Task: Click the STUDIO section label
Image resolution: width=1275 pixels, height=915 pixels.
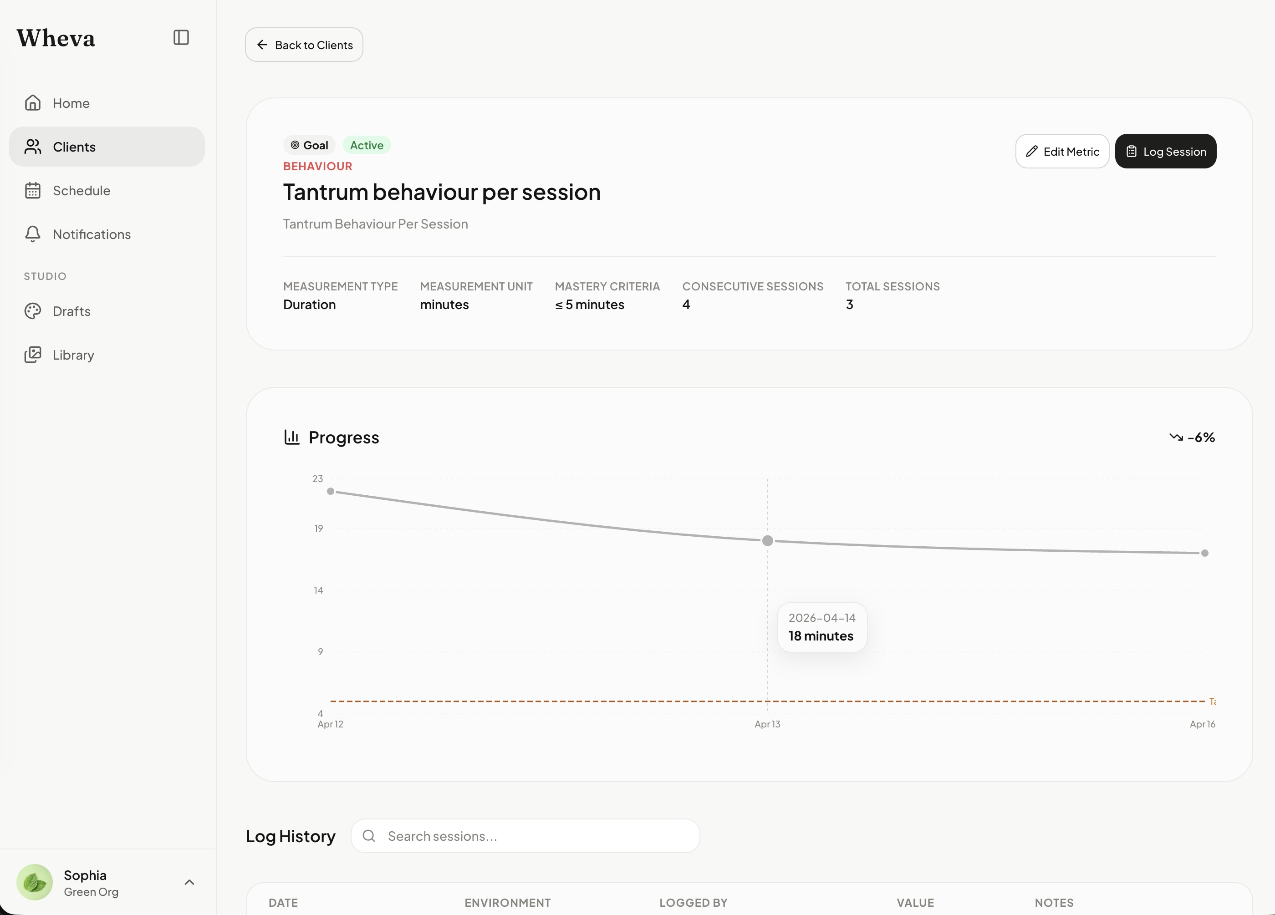Action: click(45, 276)
